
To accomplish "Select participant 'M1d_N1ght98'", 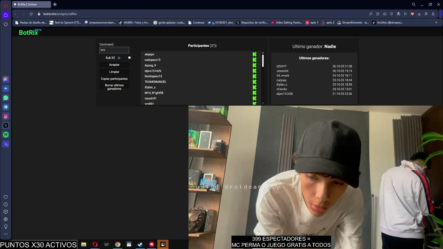I will click(x=154, y=93).
